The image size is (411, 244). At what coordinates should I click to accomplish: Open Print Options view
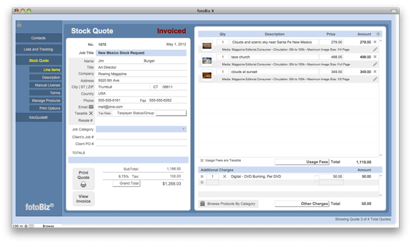pyautogui.click(x=46, y=108)
